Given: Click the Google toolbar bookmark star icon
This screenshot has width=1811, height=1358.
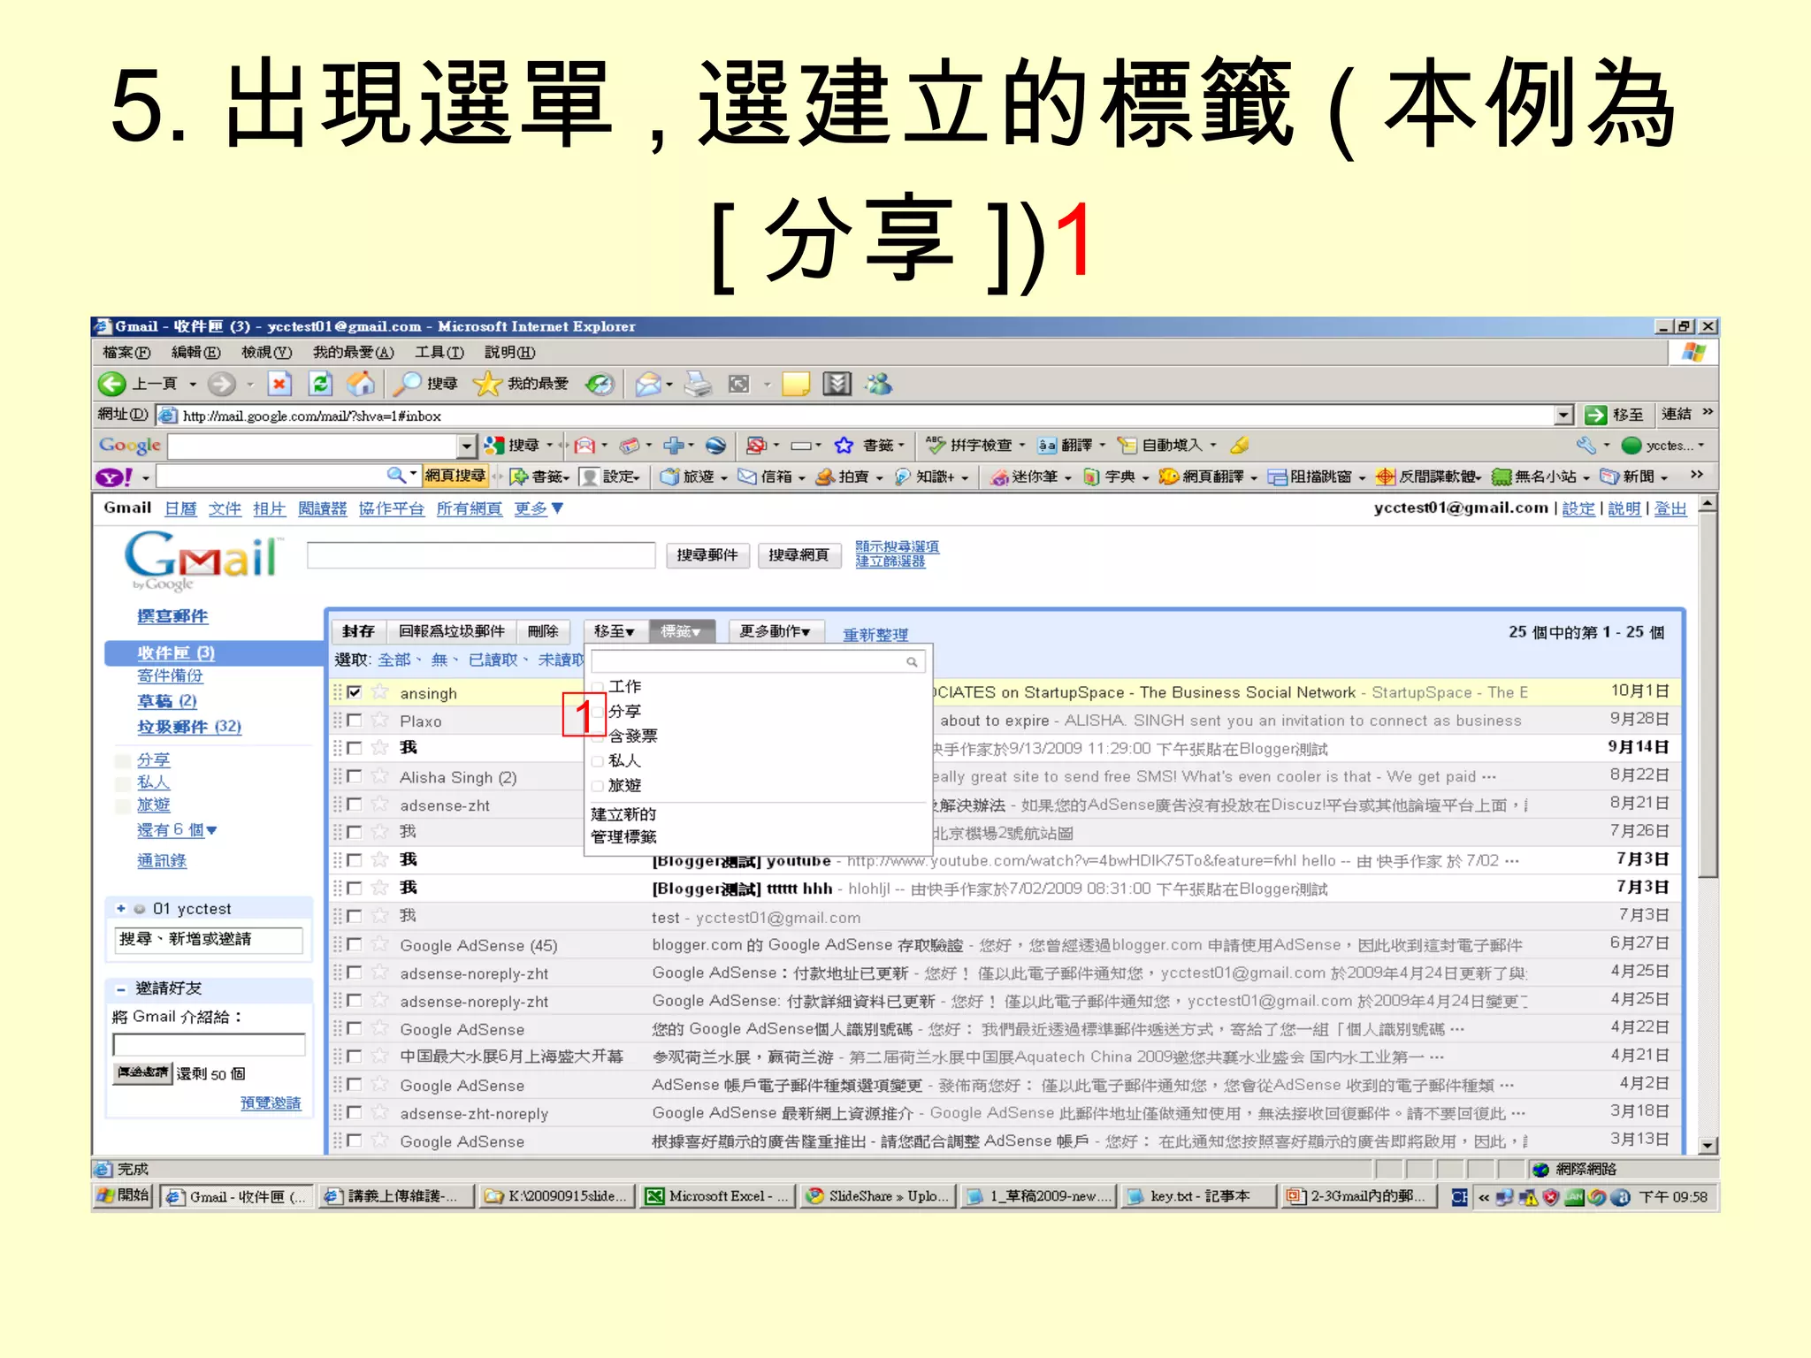Looking at the screenshot, I should pos(844,445).
